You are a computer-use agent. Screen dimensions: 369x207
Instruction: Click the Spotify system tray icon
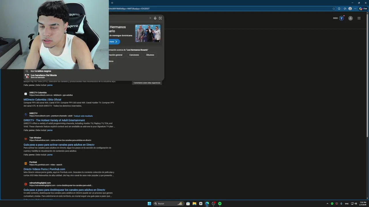[332, 204]
